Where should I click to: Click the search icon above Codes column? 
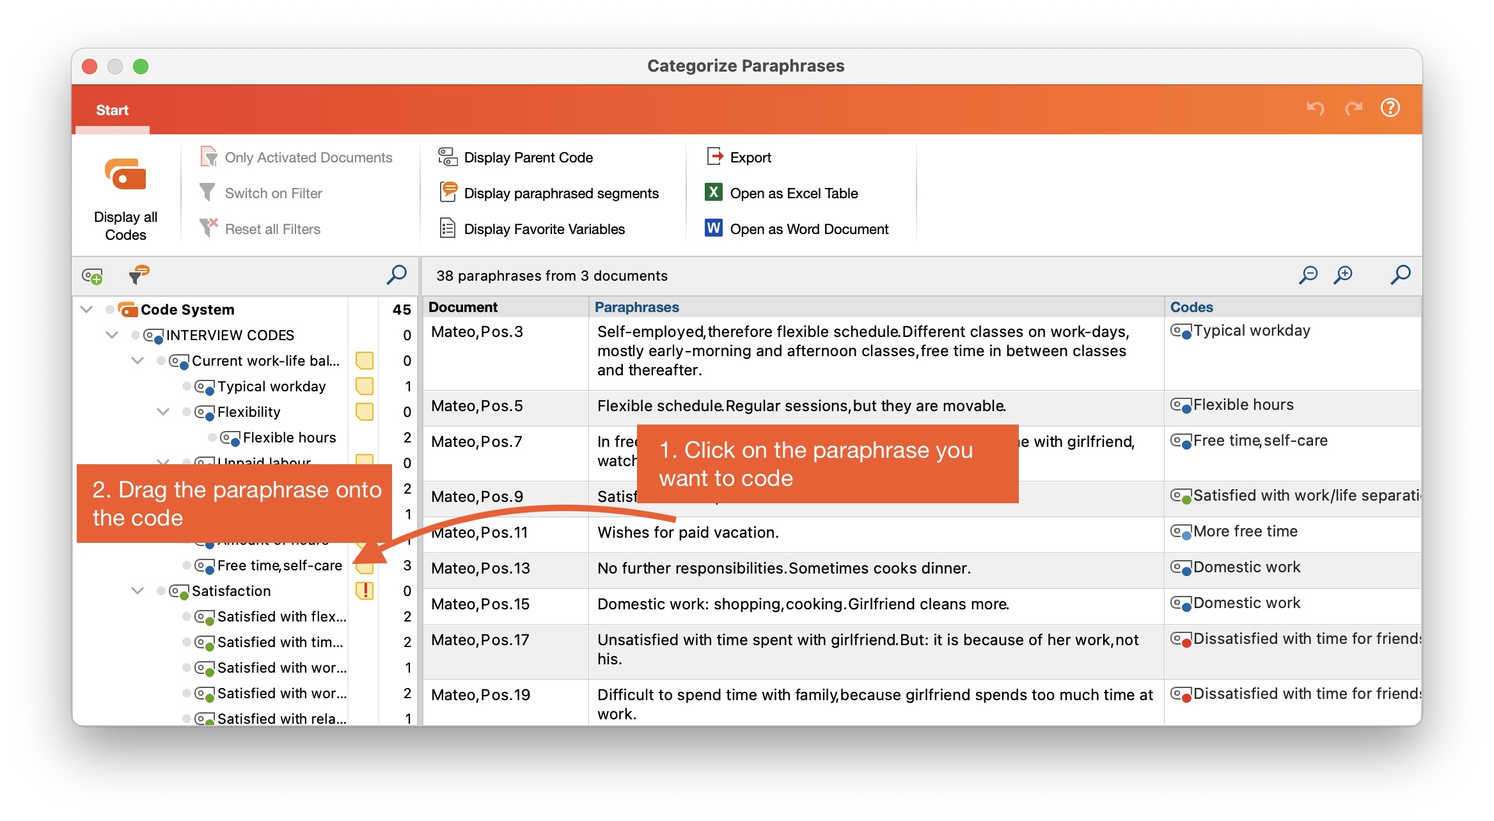coord(1401,275)
